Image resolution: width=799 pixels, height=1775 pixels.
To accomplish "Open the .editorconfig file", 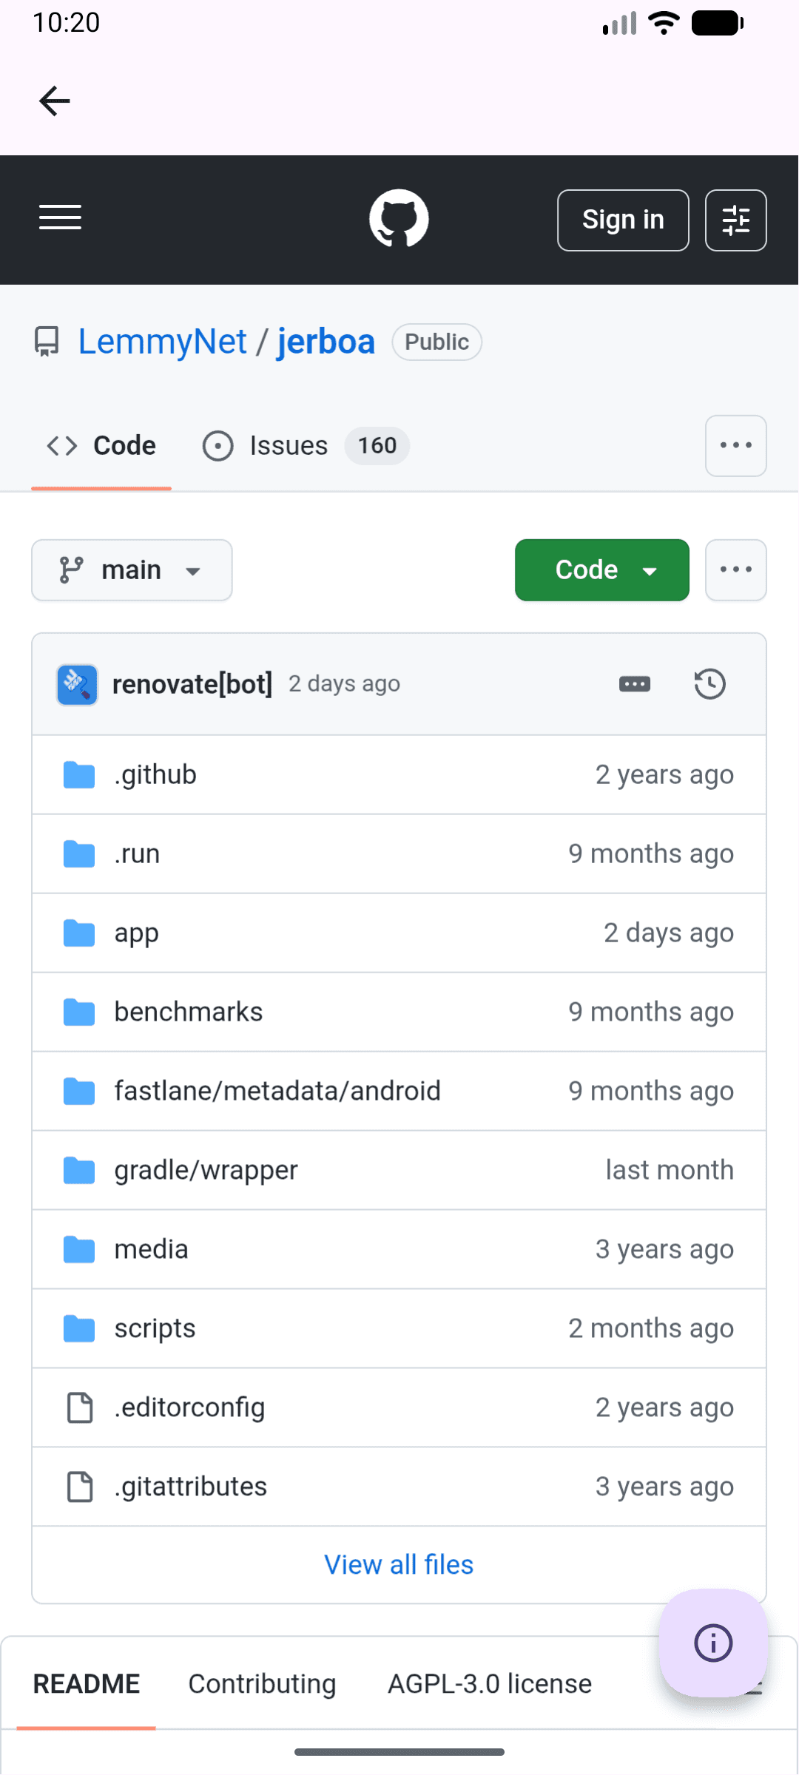I will click(x=189, y=1407).
